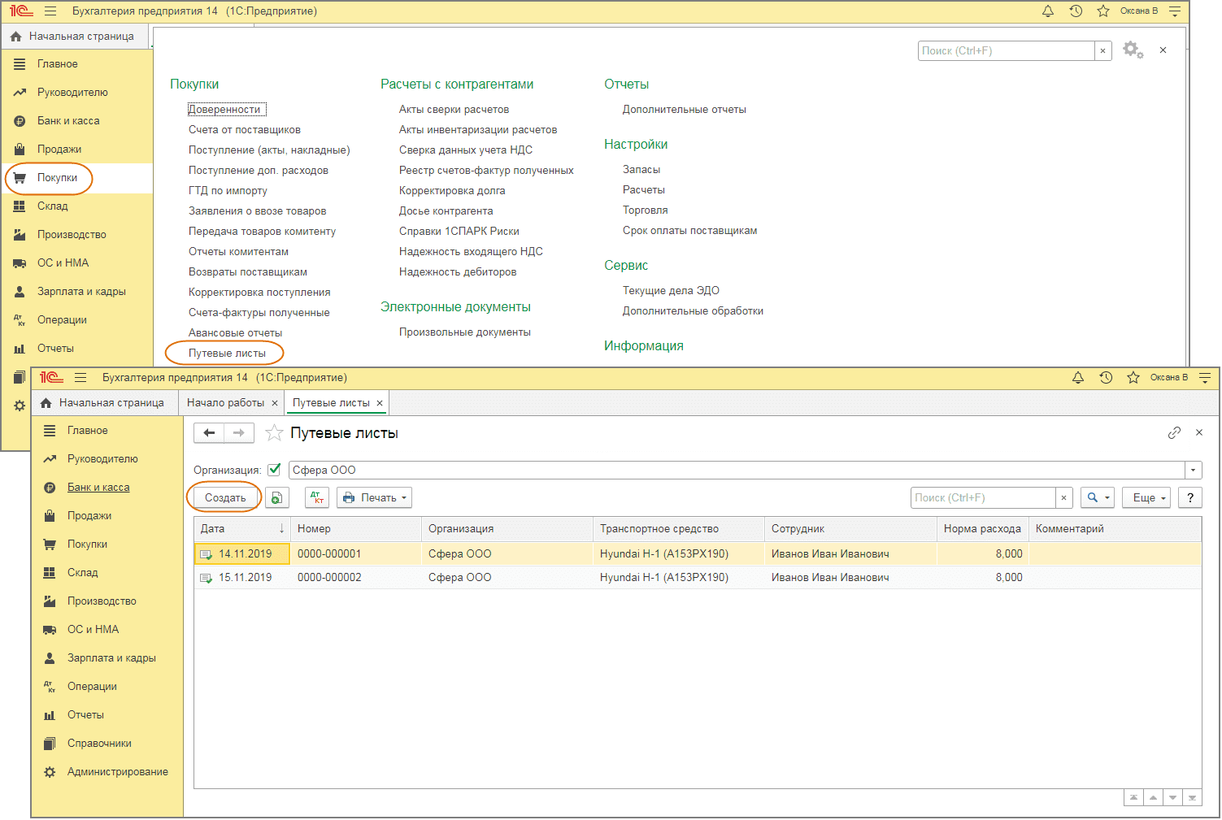Open Доверенности link
Viewport: 1222px width, 820px height.
225,110
